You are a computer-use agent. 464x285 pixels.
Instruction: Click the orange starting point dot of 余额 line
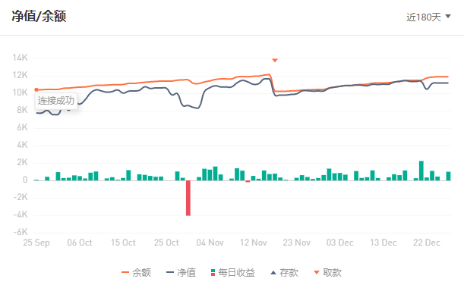pyautogui.click(x=36, y=89)
